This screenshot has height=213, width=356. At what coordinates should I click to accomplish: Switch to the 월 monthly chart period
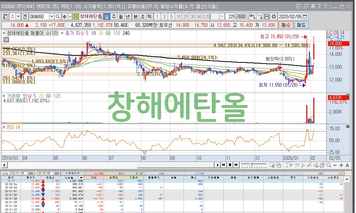coord(121,17)
